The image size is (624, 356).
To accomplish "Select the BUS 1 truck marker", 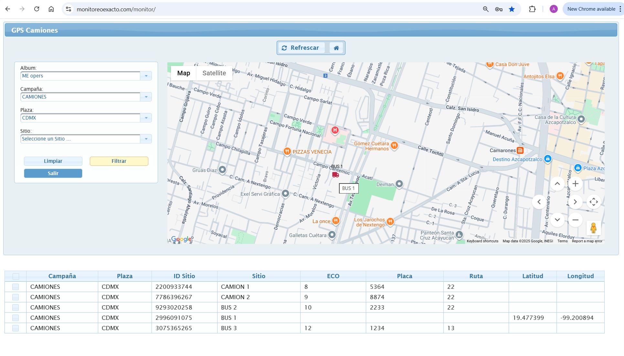I will (x=335, y=174).
